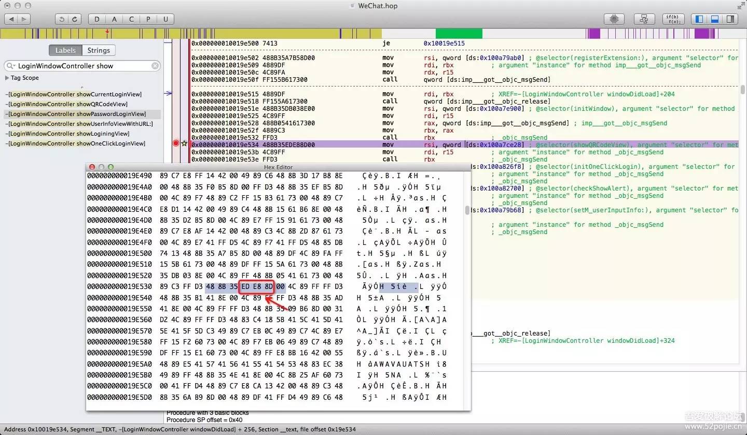Expand the Tag Scope disclosure triangle
The height and width of the screenshot is (435, 747).
point(7,78)
